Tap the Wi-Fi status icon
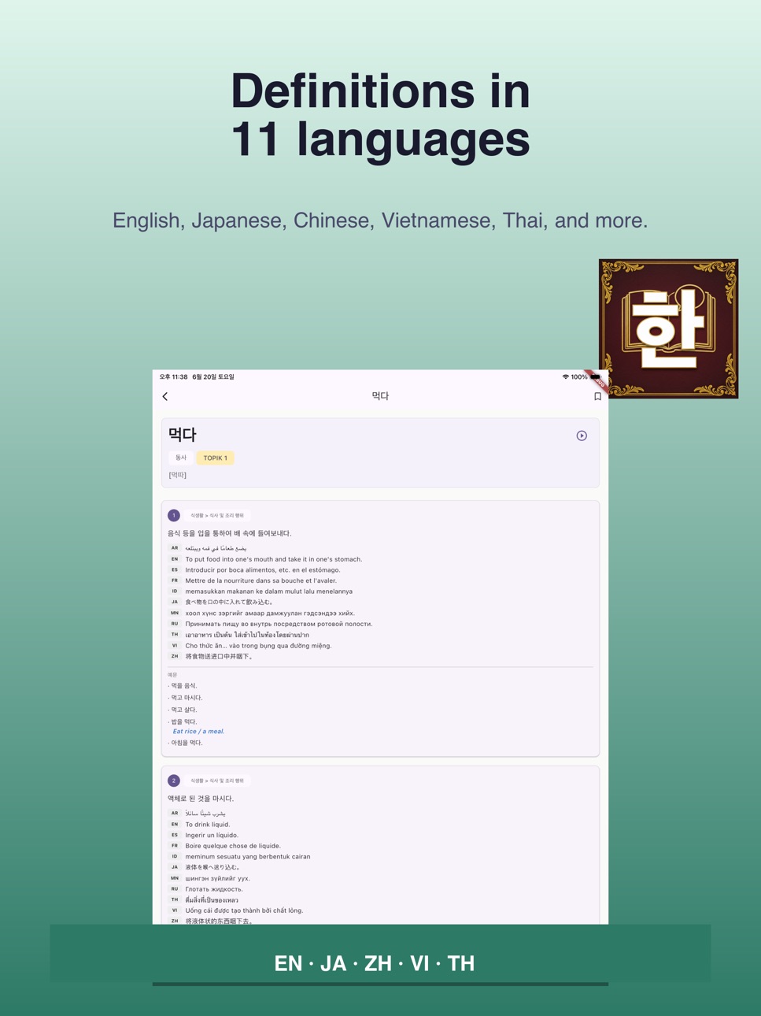The image size is (761, 1016). [x=565, y=377]
